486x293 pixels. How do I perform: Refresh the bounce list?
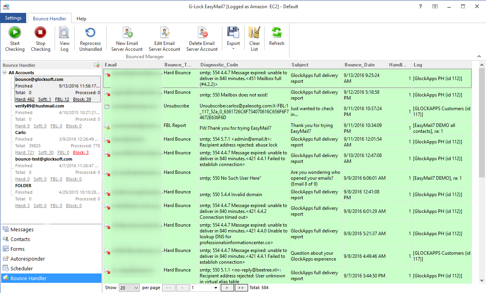pos(277,36)
